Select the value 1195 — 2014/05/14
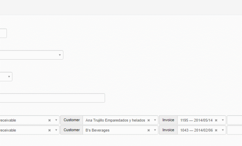 (x=196, y=120)
